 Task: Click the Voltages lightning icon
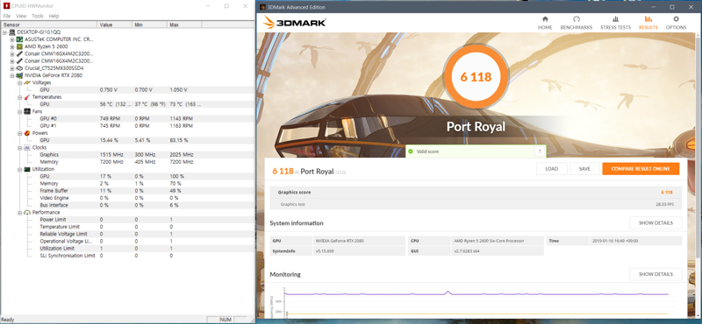27,82
